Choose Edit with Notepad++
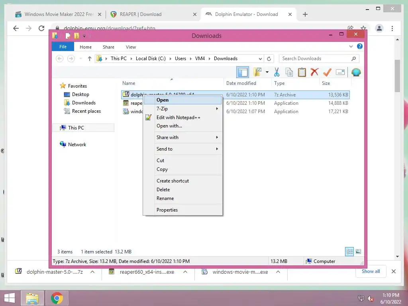 point(182,118)
